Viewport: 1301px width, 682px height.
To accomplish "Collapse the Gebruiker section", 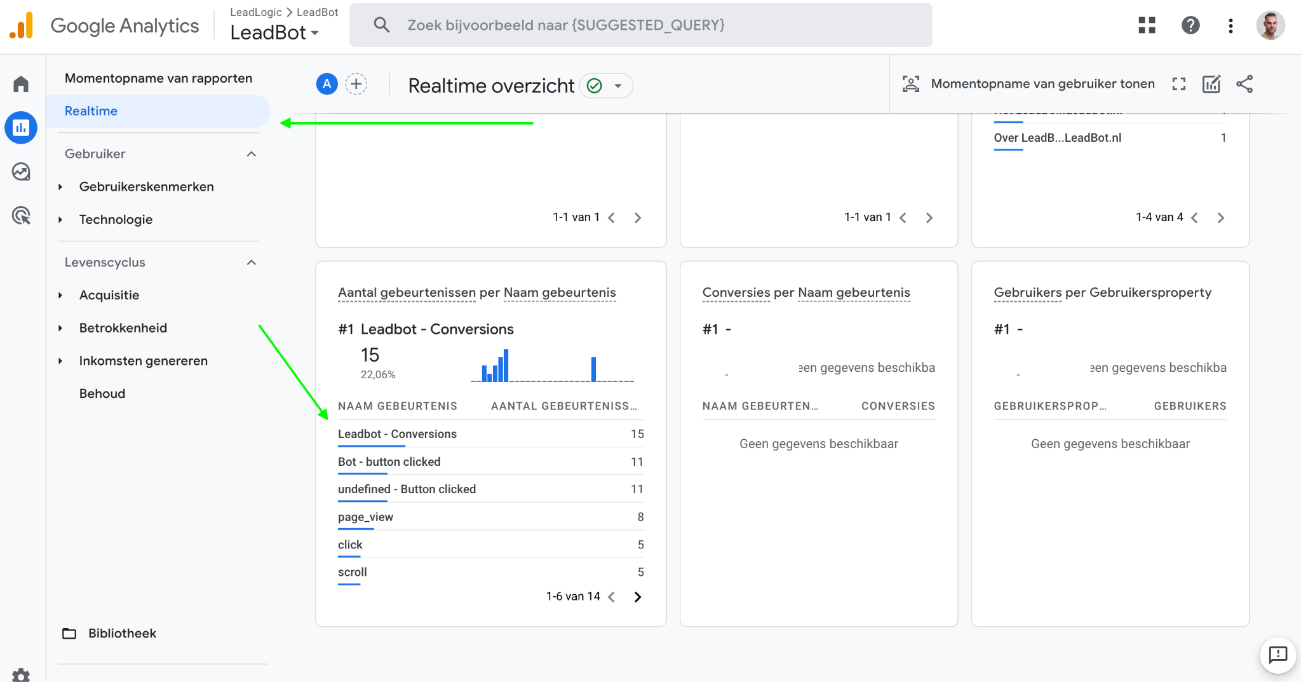I will coord(252,154).
